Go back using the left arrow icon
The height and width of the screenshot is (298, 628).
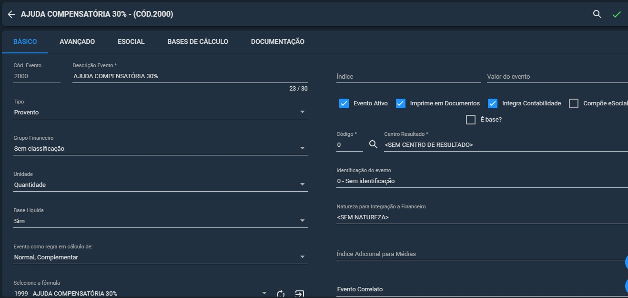[11, 14]
